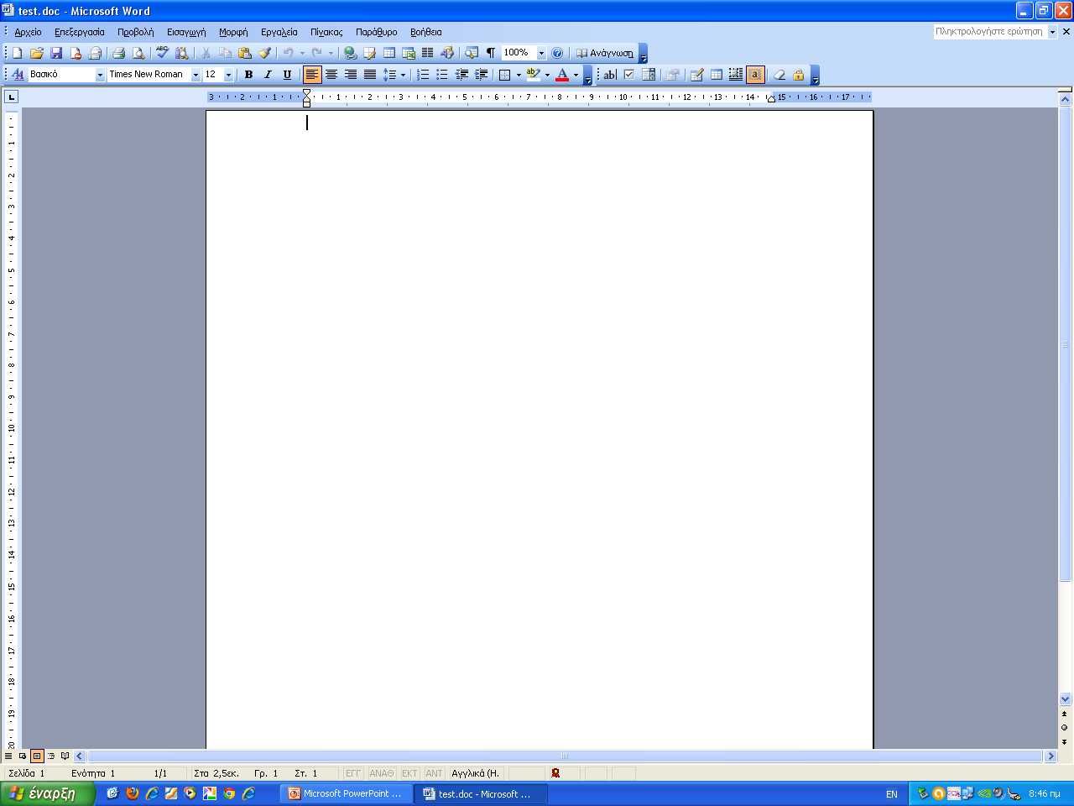Toggle Align Right paragraph alignment
Image resolution: width=1074 pixels, height=806 pixels.
(x=351, y=75)
